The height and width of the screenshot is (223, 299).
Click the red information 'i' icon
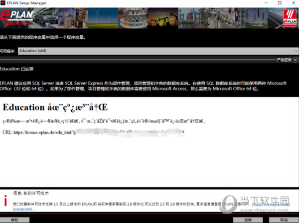tap(5, 201)
